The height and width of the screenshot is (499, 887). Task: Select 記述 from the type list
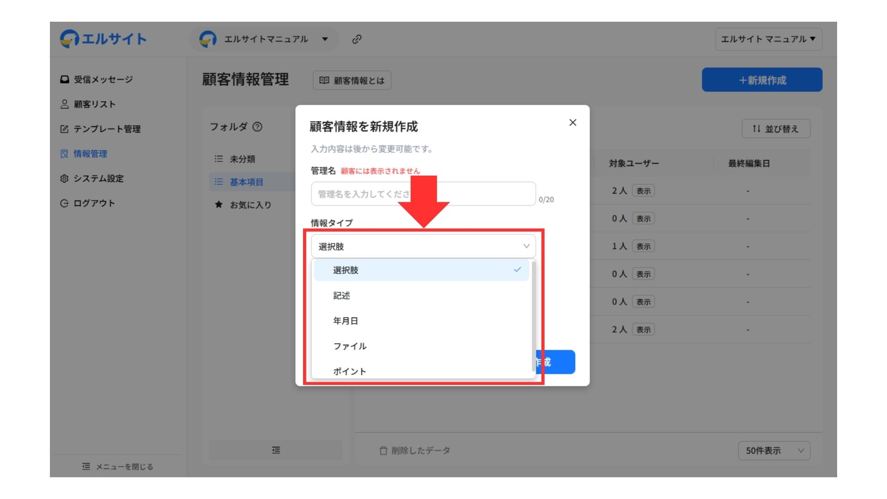pos(341,296)
